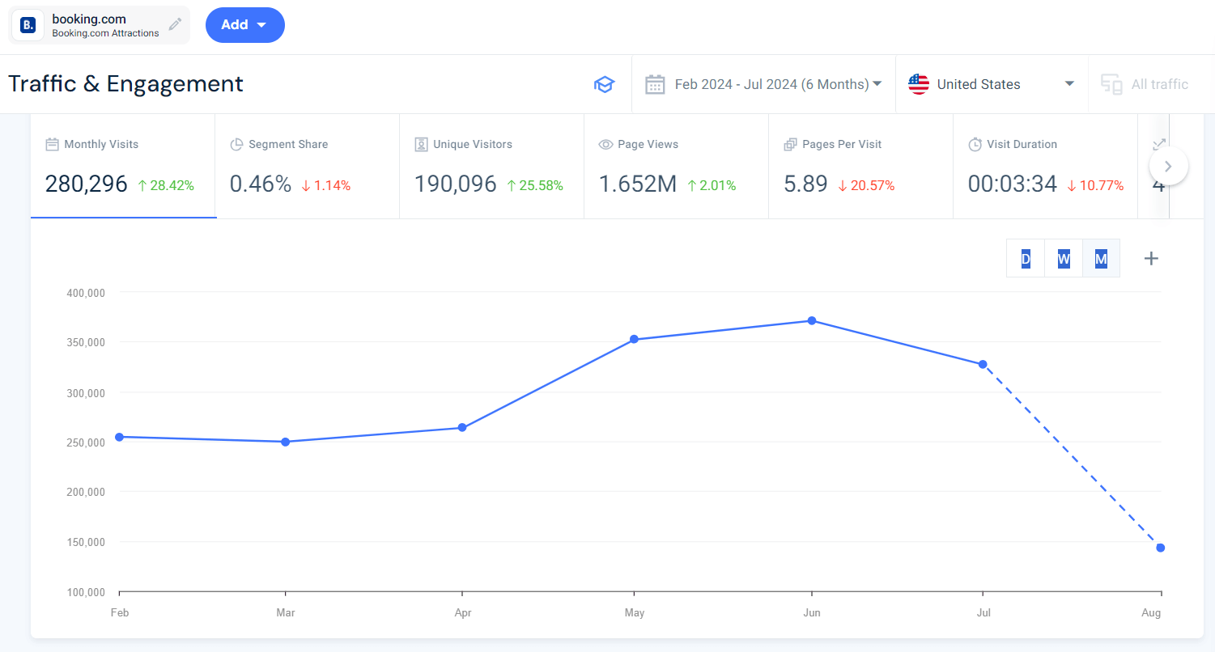This screenshot has height=652, width=1215.
Task: Click the next arrow to scroll metrics
Action: coord(1167,167)
